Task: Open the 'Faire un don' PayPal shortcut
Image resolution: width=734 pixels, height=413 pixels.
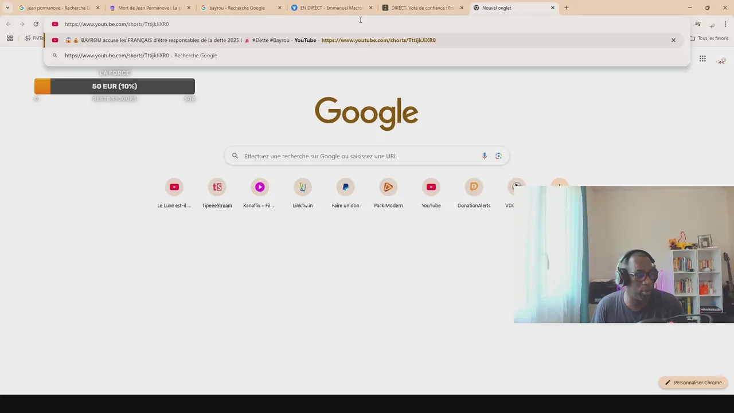Action: [x=345, y=193]
